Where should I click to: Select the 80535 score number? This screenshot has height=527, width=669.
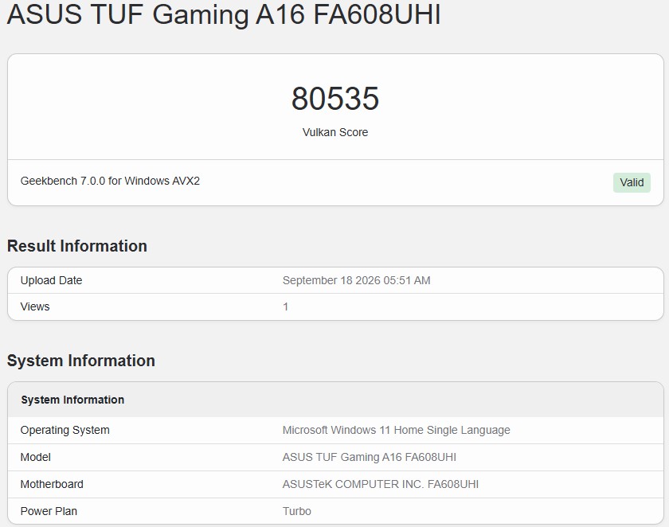[x=335, y=99]
